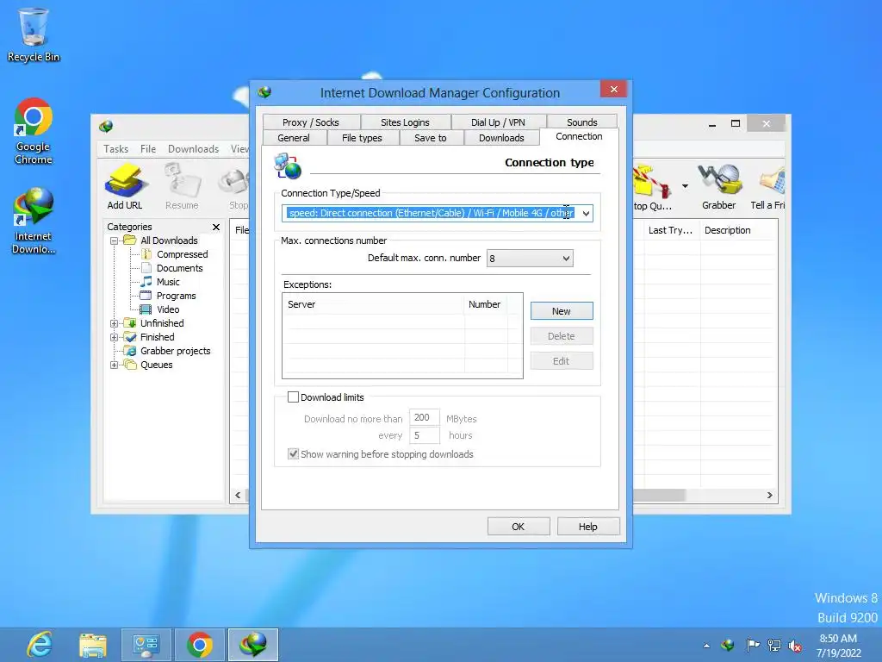The height and width of the screenshot is (662, 882).
Task: Click the muted volume tray icon
Action: (x=795, y=645)
